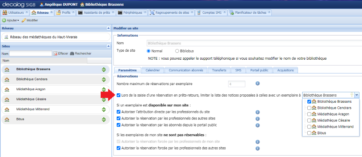Click info icon for réservation autres sites
This screenshot has width=362, height=157.
[x=258, y=119]
